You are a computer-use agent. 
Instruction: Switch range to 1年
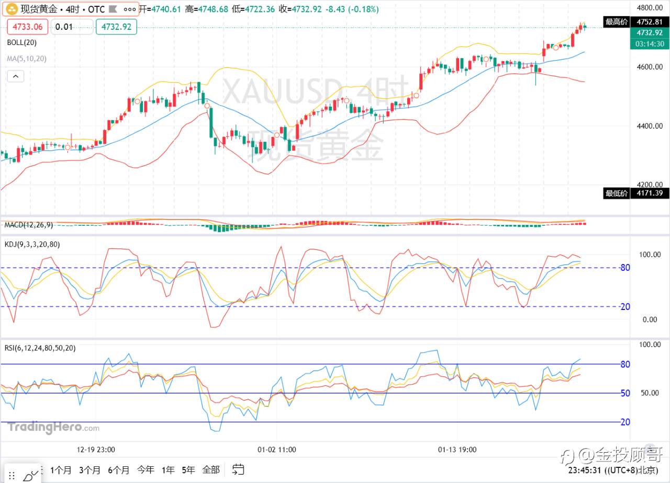click(x=168, y=469)
